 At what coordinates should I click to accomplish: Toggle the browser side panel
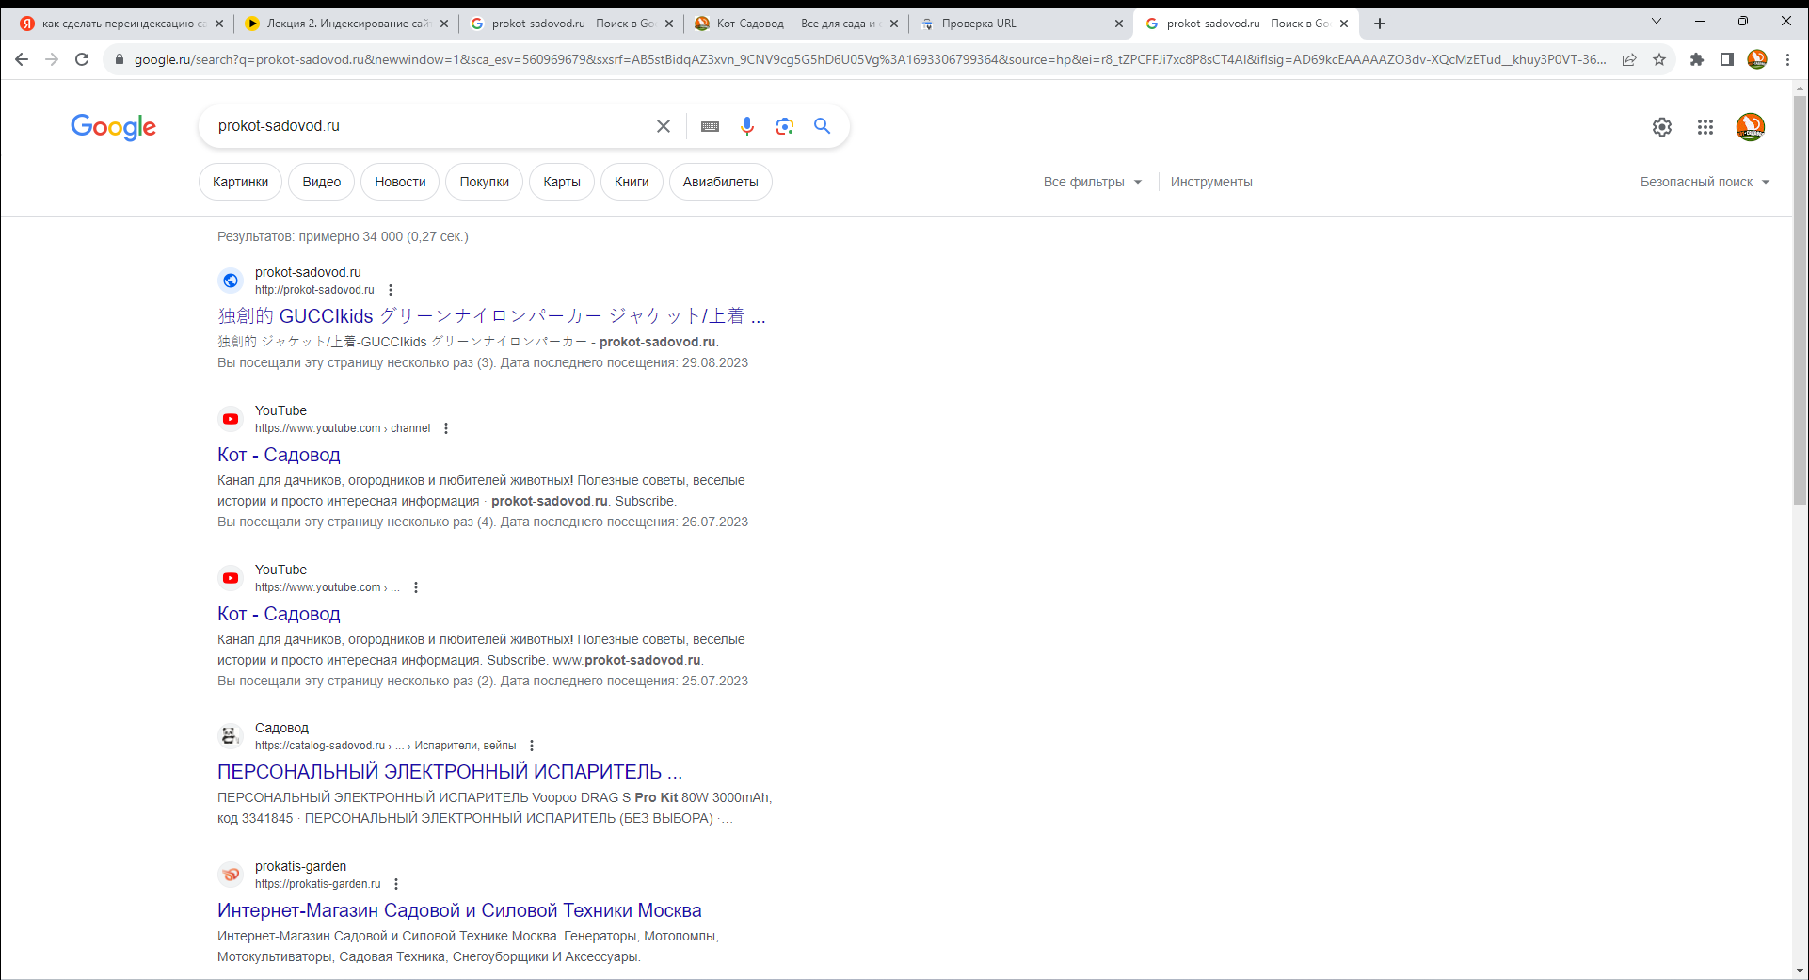click(1727, 59)
